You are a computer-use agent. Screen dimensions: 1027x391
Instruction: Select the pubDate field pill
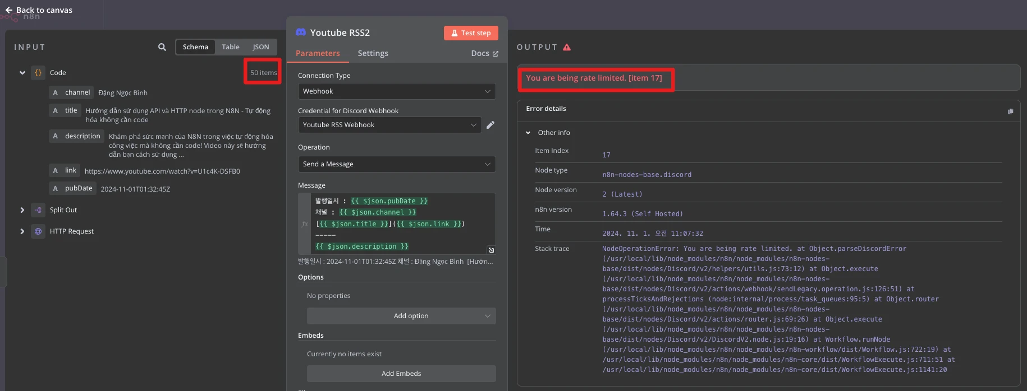pos(72,188)
